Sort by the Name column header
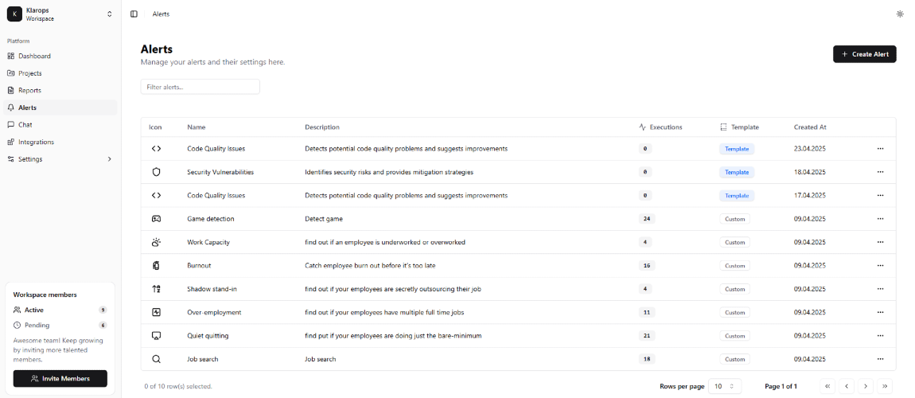 tap(196, 127)
